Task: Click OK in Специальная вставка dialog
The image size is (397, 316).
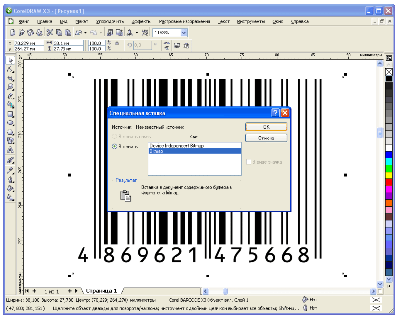Action: tap(266, 127)
